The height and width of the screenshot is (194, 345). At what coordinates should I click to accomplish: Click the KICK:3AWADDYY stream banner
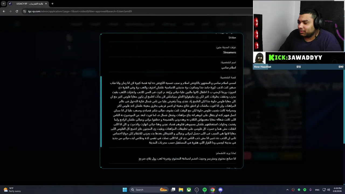coord(295,58)
